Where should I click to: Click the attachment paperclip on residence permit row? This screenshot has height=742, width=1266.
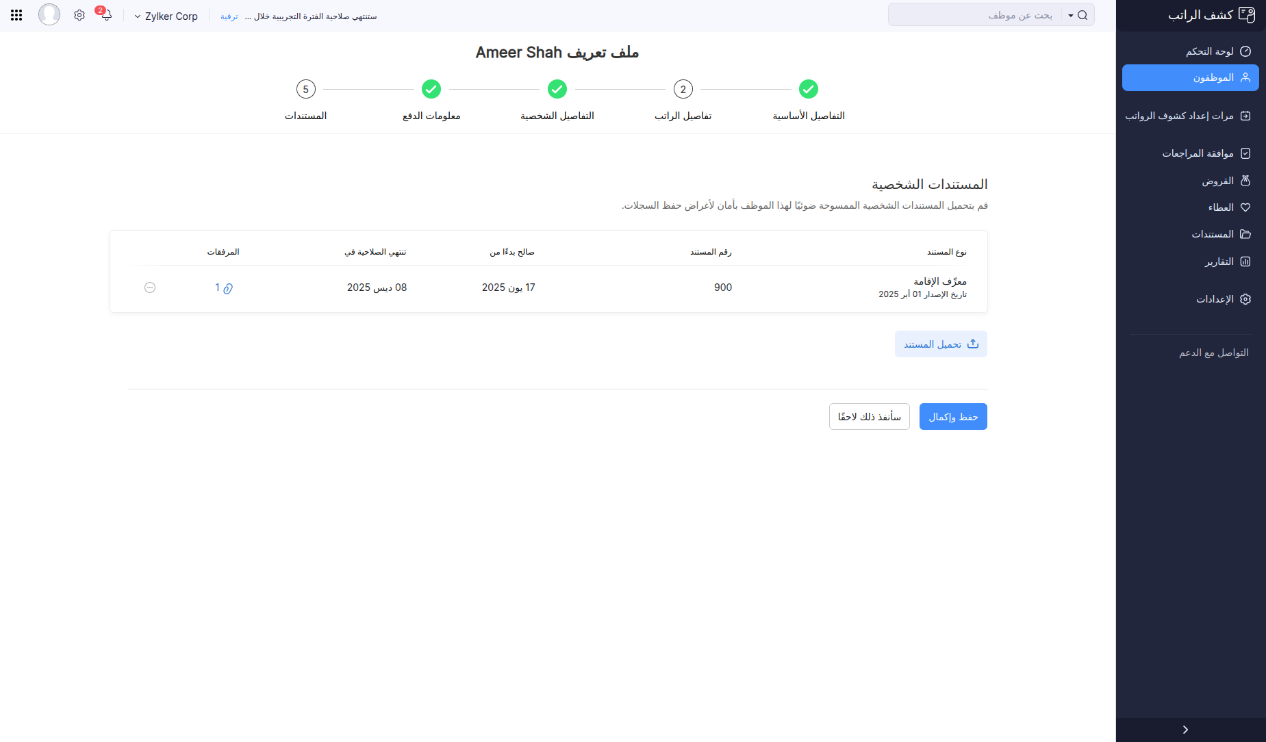coord(227,288)
